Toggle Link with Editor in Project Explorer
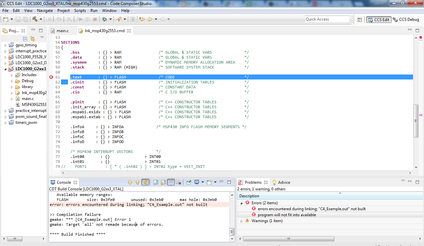 coord(32,38)
